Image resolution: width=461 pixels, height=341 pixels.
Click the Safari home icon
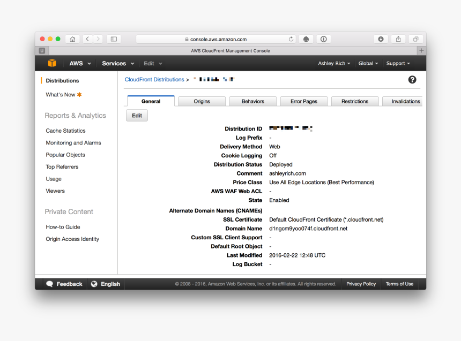pyautogui.click(x=72, y=39)
